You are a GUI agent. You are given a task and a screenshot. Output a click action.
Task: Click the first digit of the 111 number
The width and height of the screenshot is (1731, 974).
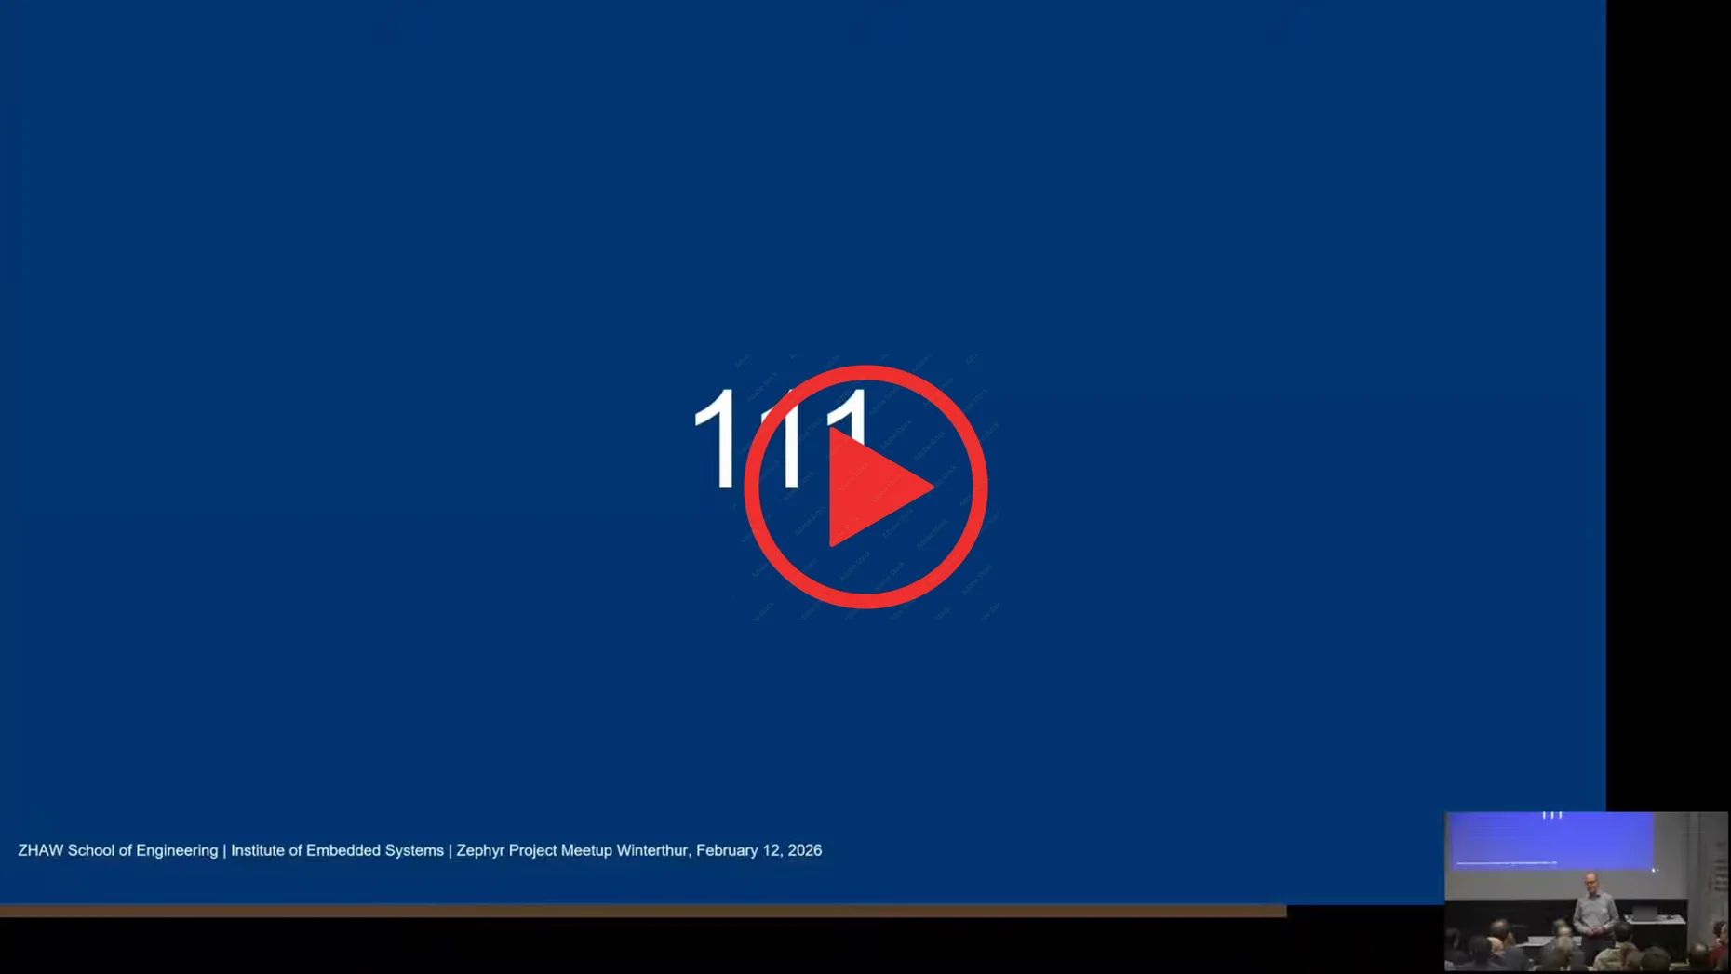(x=717, y=437)
